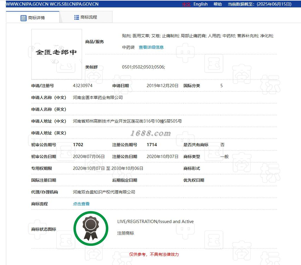Switch language to English

pyautogui.click(x=200, y=4)
